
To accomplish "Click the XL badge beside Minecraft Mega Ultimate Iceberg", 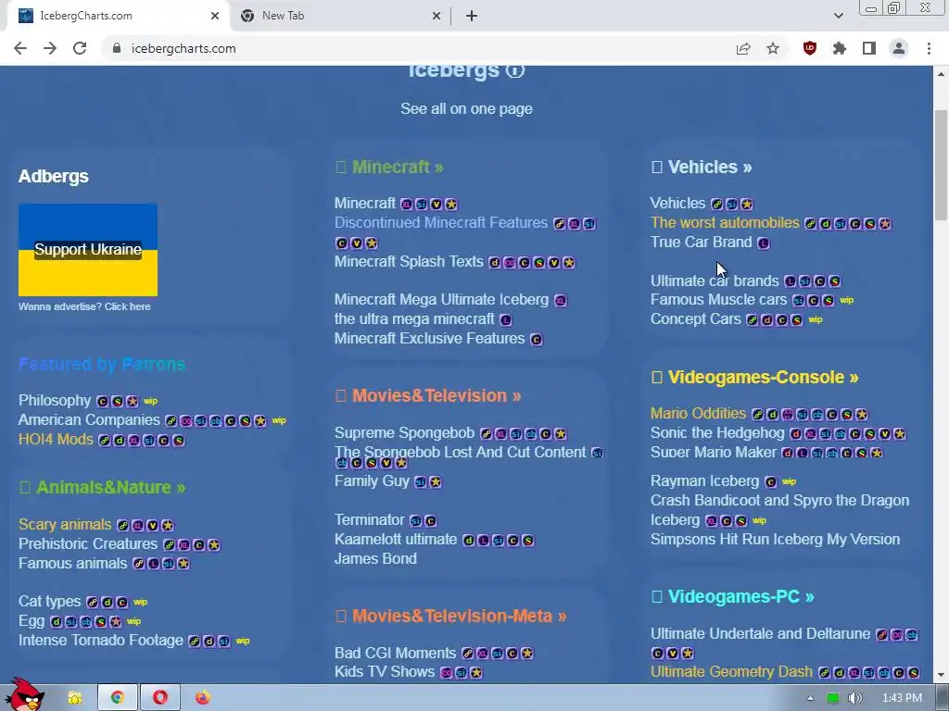I will coord(561,301).
